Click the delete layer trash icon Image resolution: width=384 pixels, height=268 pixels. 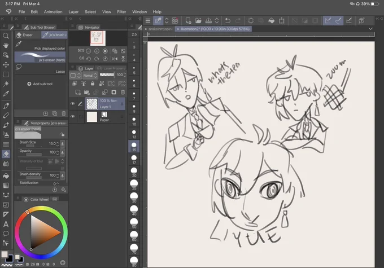click(x=123, y=92)
